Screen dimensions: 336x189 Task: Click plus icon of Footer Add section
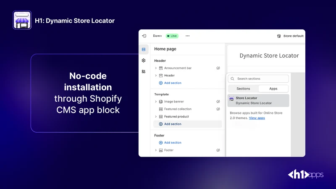[x=161, y=143]
